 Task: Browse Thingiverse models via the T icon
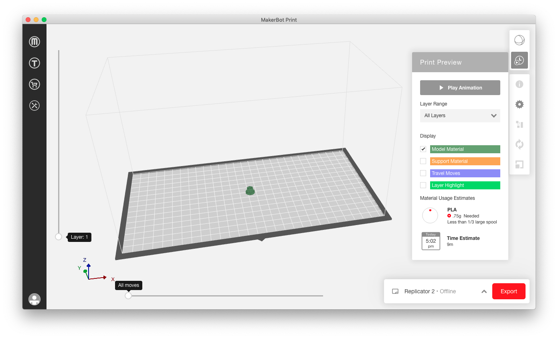(34, 63)
